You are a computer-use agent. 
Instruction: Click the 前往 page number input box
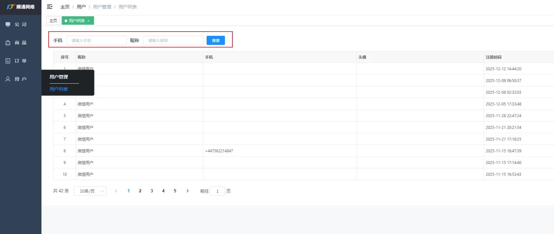click(x=217, y=191)
